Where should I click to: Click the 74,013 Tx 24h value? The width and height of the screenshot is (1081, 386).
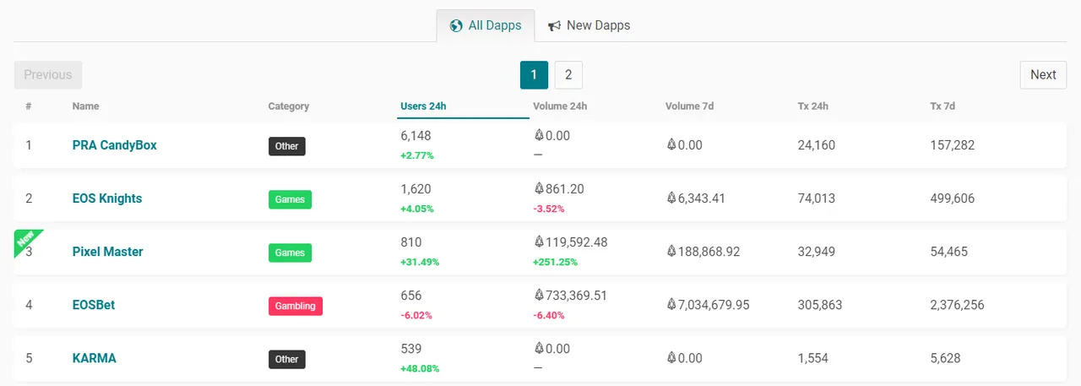point(817,198)
